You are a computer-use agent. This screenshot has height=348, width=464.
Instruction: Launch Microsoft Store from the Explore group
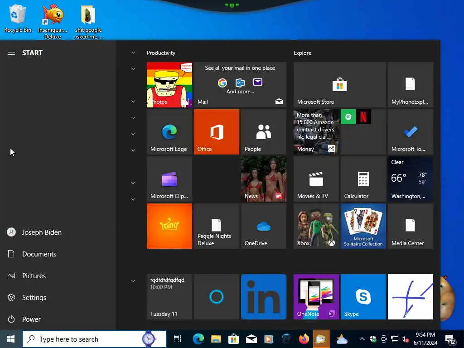339,85
